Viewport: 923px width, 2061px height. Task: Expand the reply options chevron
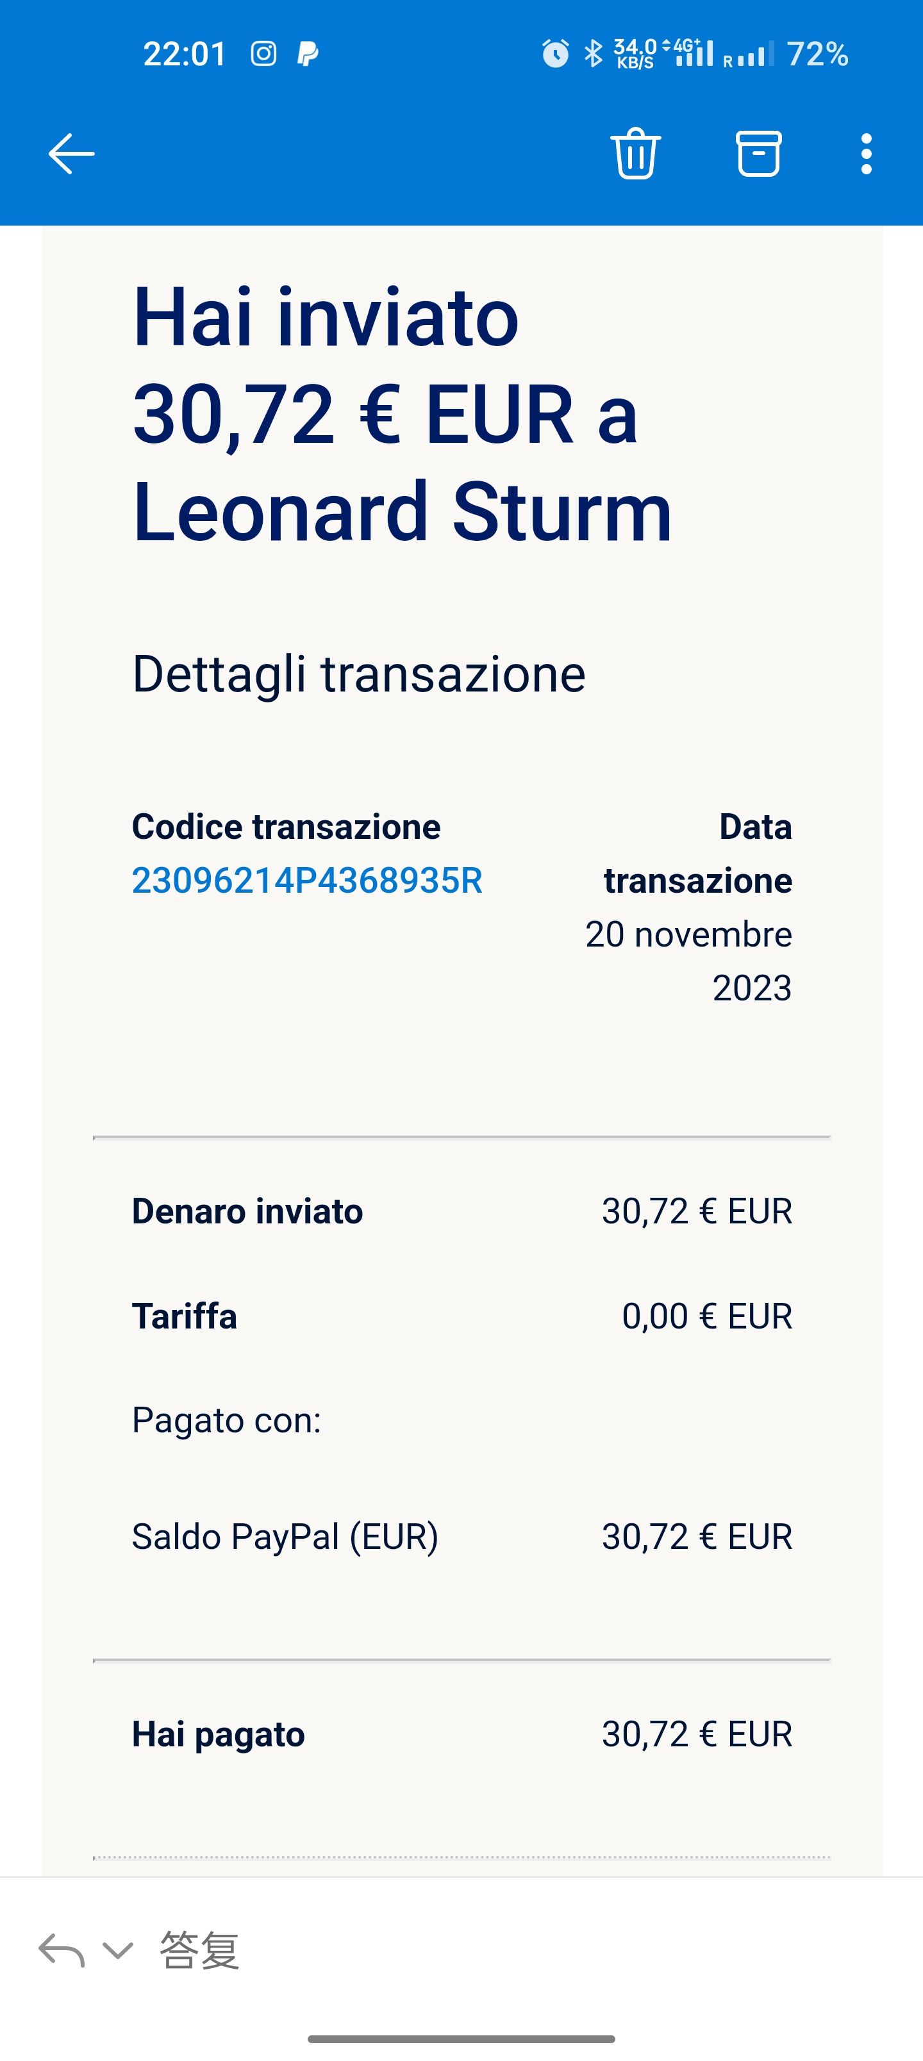(118, 1949)
